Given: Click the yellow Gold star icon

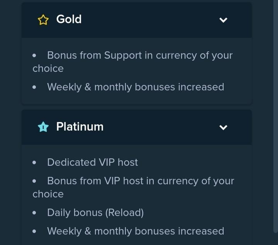Looking at the screenshot, I should [x=43, y=20].
